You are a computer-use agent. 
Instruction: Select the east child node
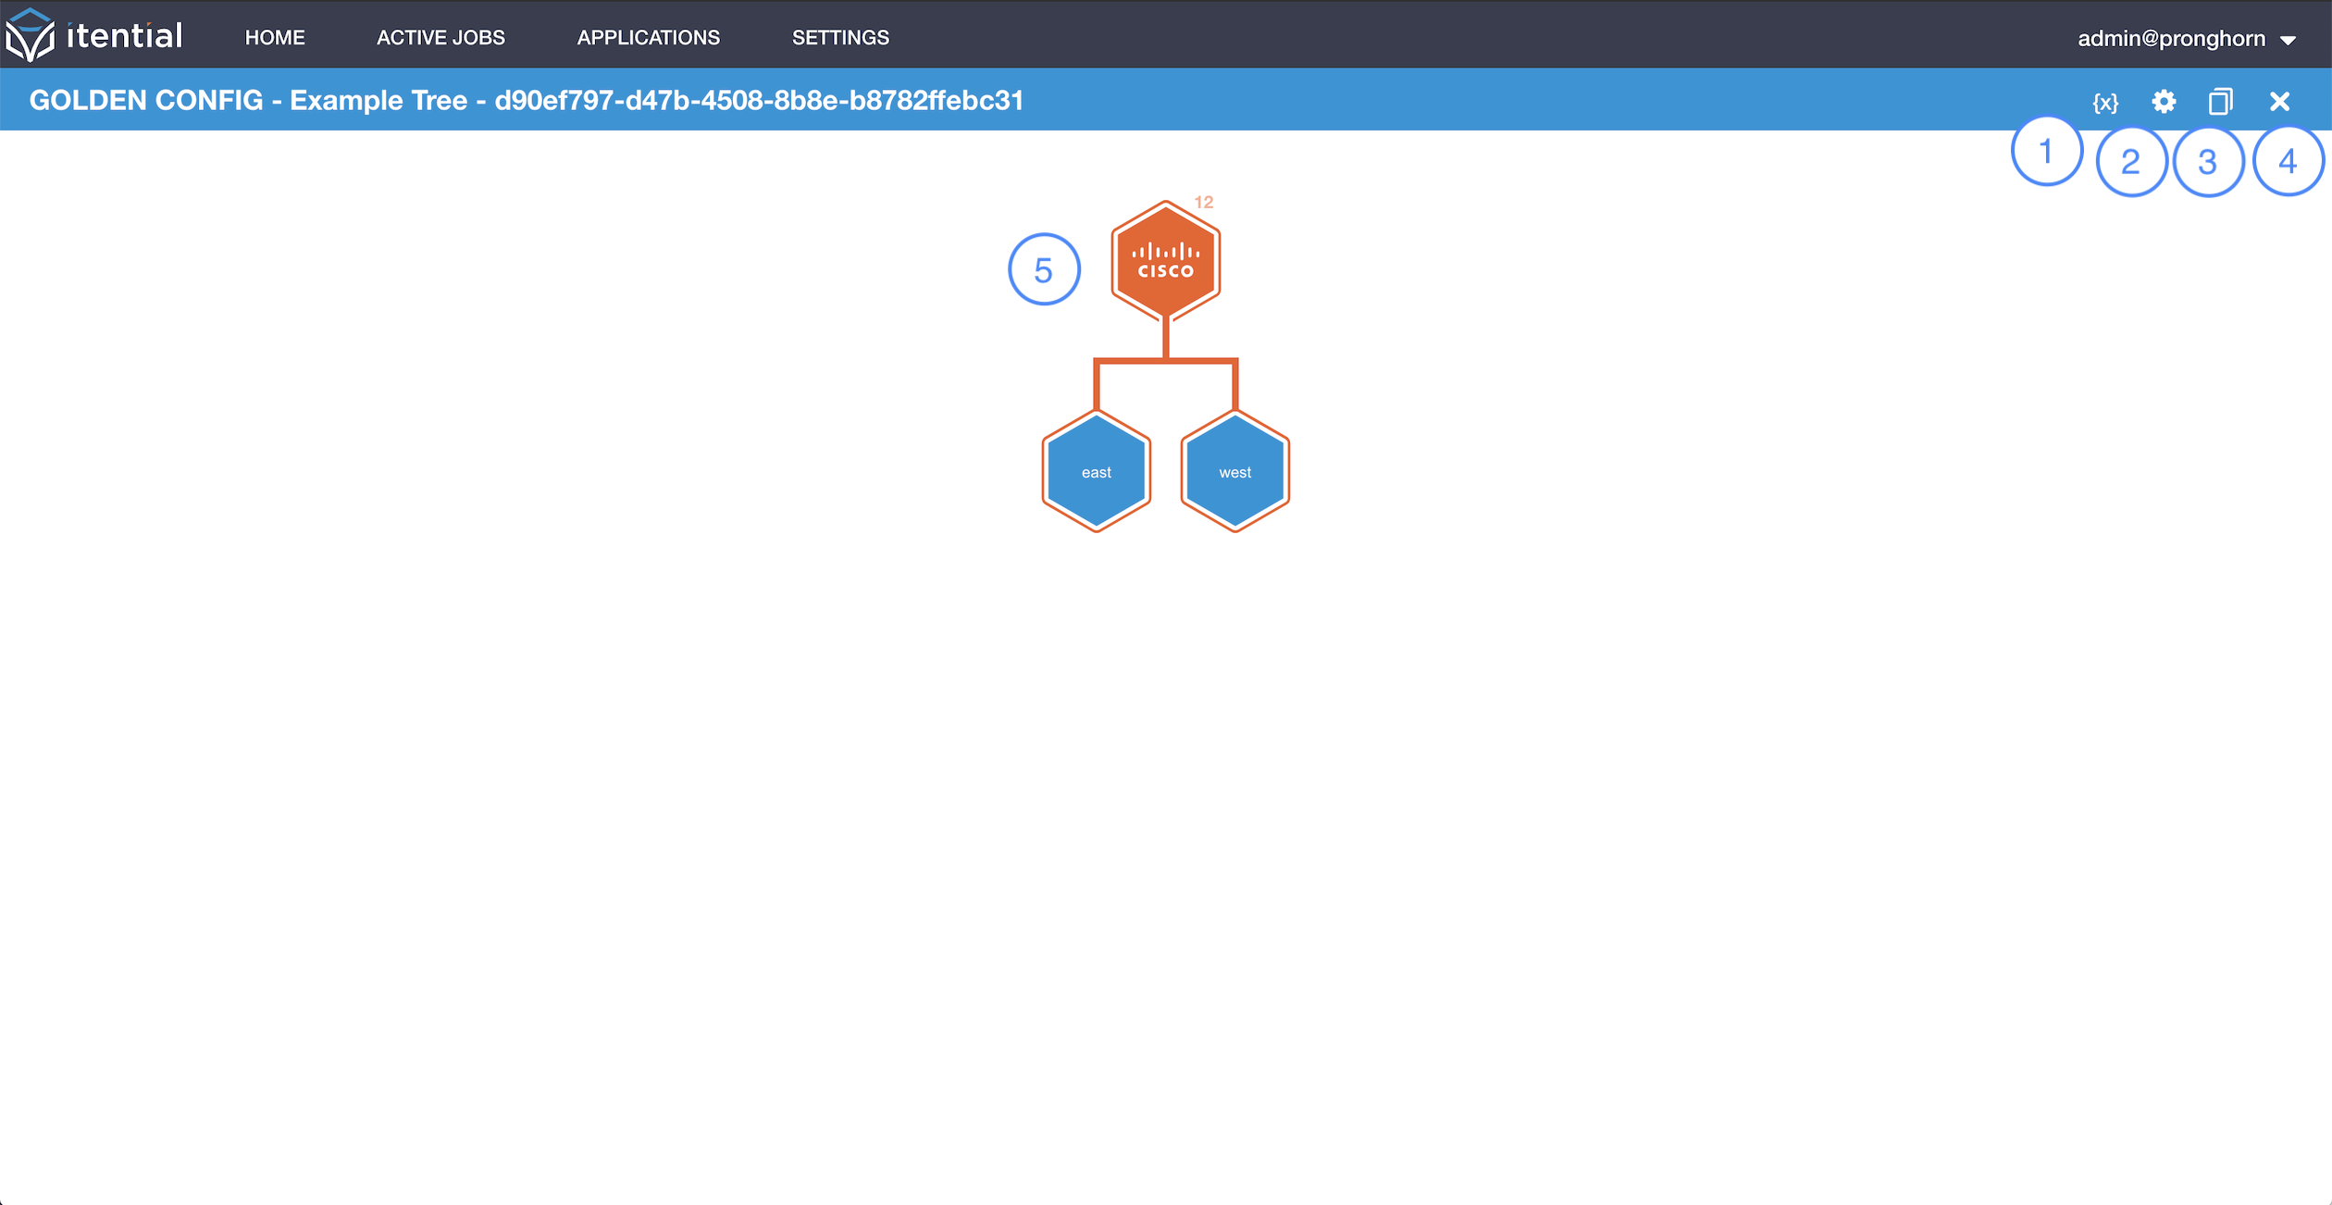coord(1097,471)
